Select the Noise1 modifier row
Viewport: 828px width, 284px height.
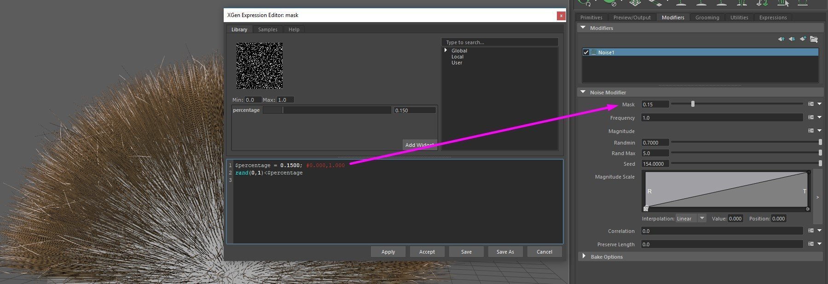point(700,52)
